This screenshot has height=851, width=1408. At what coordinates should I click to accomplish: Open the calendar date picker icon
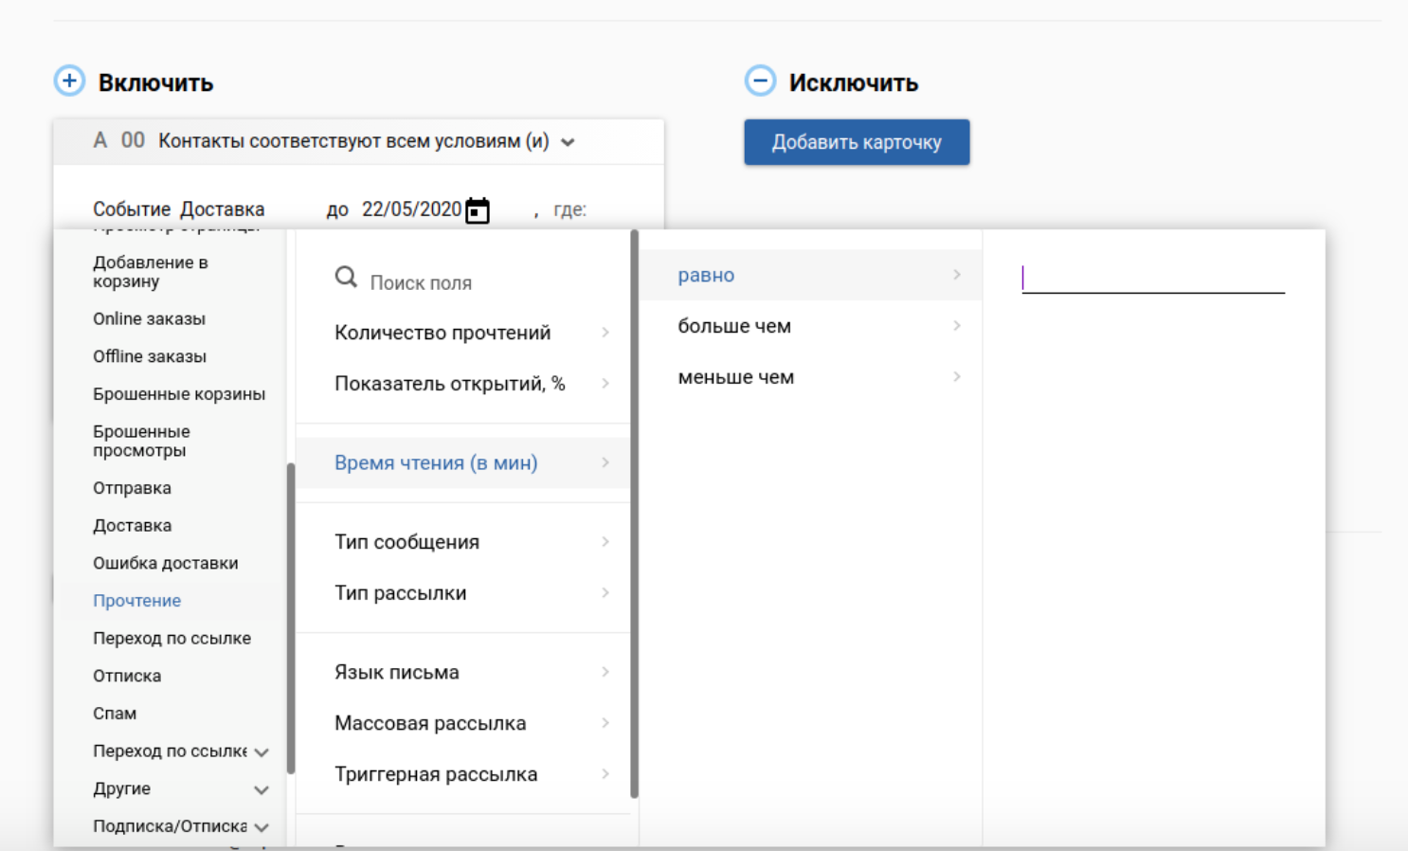point(478,210)
